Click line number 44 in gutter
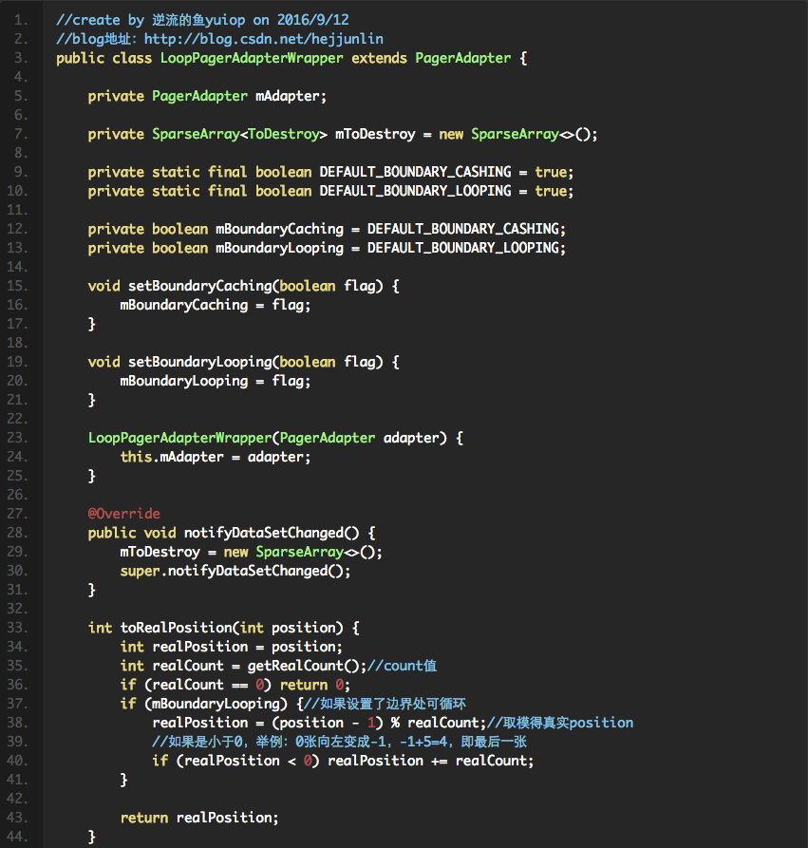The width and height of the screenshot is (808, 848). pyautogui.click(x=17, y=837)
